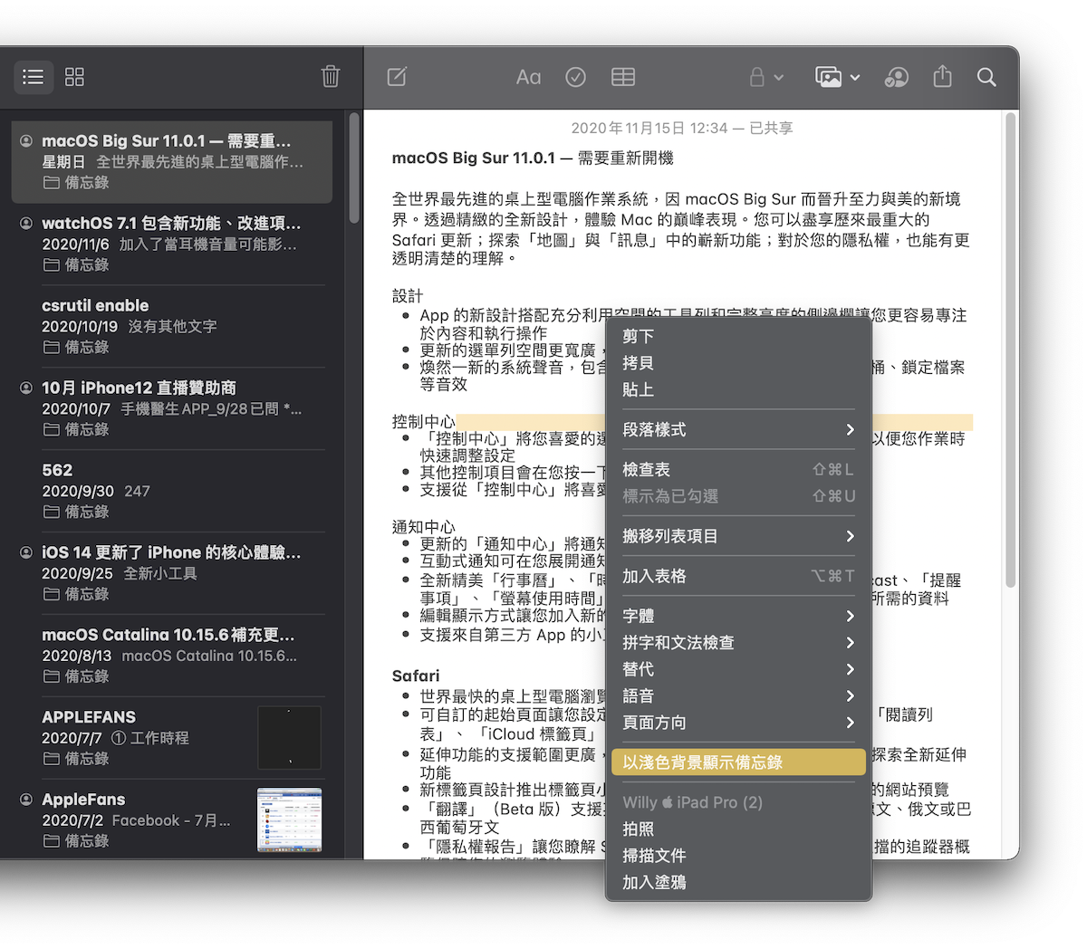The width and height of the screenshot is (1087, 949).
Task: Open the macOS Catalina 10.15.6 補充更新 note
Action: [x=171, y=656]
